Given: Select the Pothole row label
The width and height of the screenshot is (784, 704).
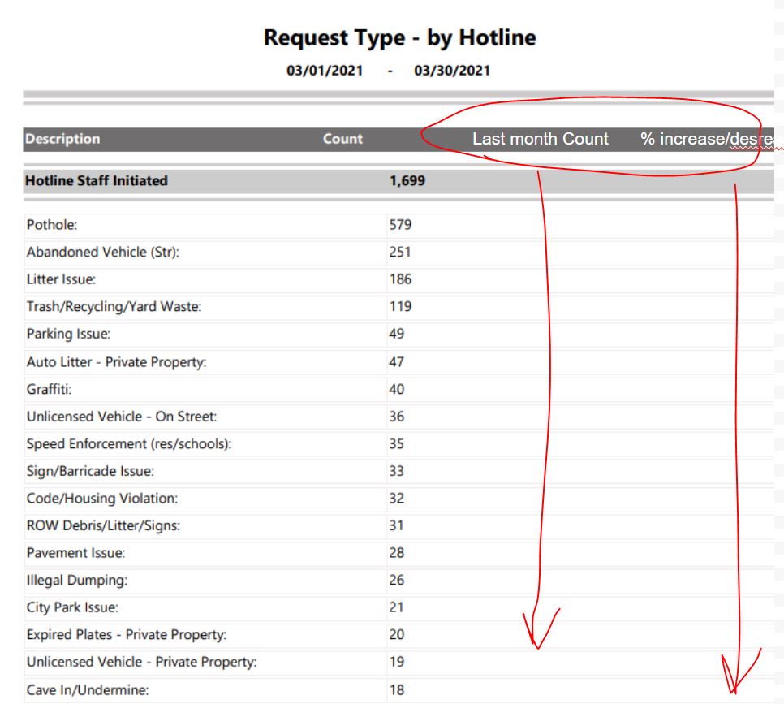Looking at the screenshot, I should 52,225.
